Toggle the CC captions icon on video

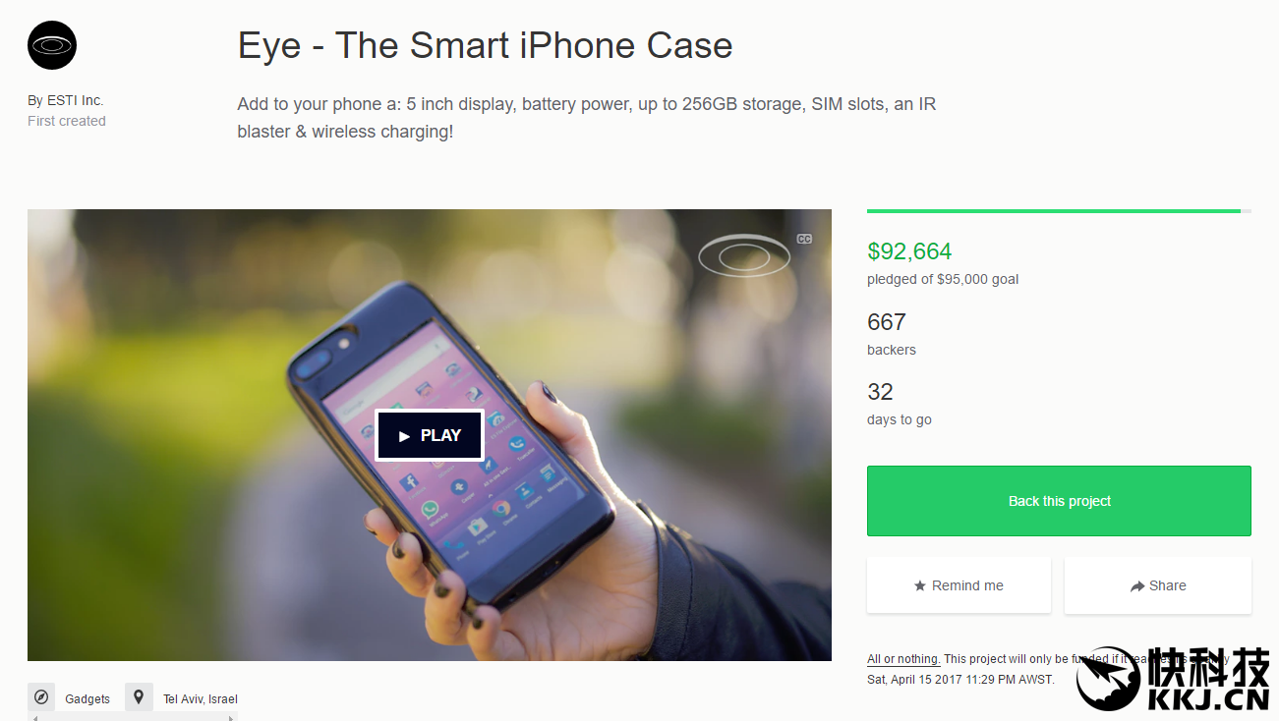(804, 239)
